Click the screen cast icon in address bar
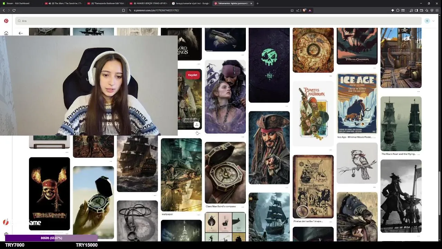This screenshot has height=249, width=442. tap(292, 10)
